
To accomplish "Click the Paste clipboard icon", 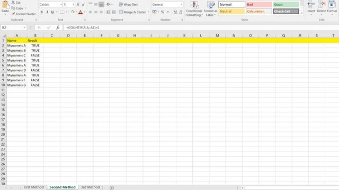I will pos(5,4).
